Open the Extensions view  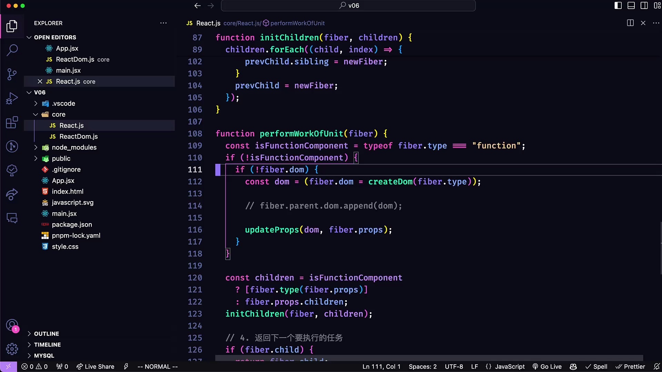click(x=12, y=123)
